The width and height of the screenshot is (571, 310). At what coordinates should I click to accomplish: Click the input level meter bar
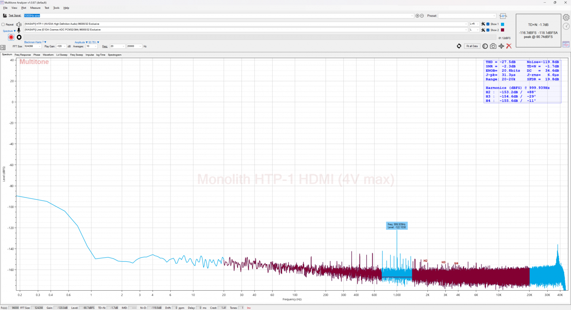[x=260, y=37]
